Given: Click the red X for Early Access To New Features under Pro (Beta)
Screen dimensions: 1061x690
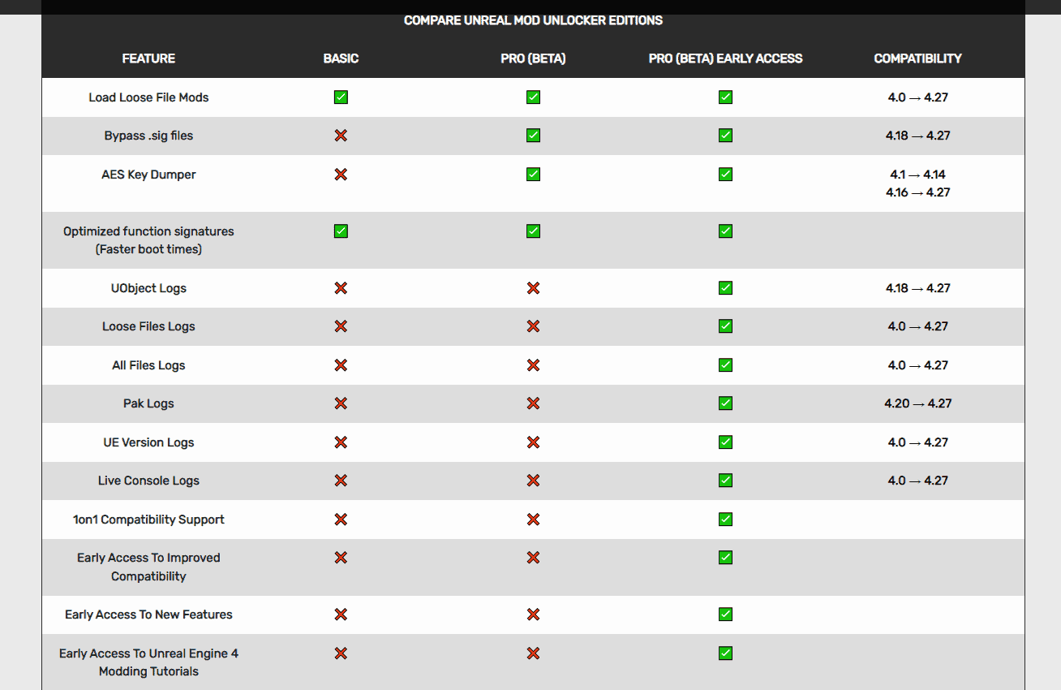Looking at the screenshot, I should coord(533,615).
